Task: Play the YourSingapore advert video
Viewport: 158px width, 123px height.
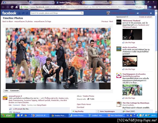Action: click(132, 90)
